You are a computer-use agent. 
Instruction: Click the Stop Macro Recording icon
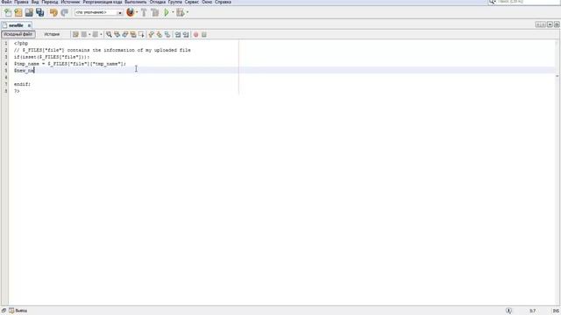tap(204, 35)
